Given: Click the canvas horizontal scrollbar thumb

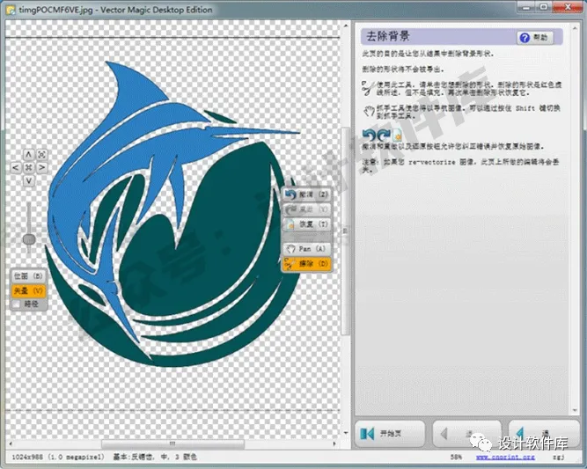Looking at the screenshot, I should click(x=172, y=443).
